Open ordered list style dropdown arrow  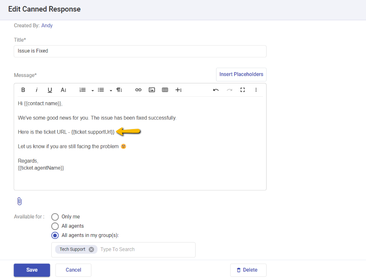coord(93,90)
